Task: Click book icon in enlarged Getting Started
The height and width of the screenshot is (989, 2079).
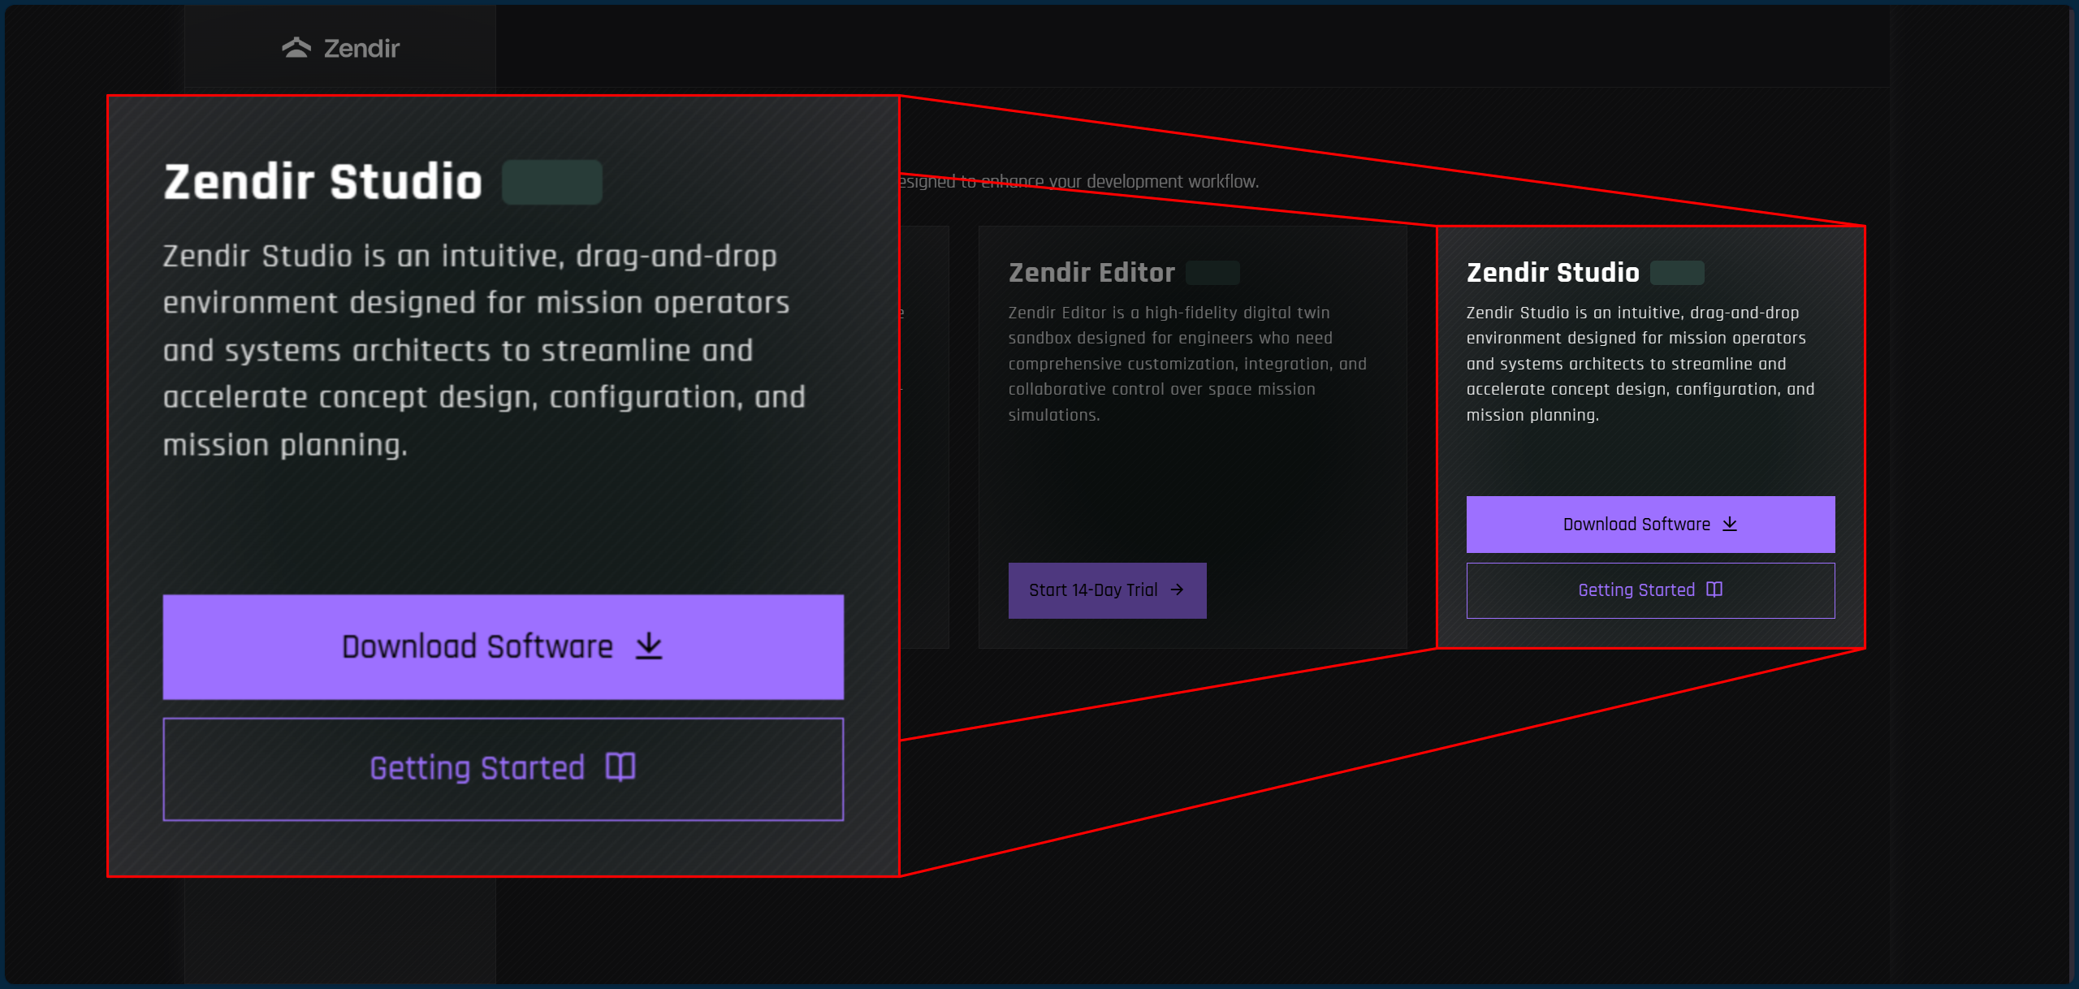Action: (620, 767)
